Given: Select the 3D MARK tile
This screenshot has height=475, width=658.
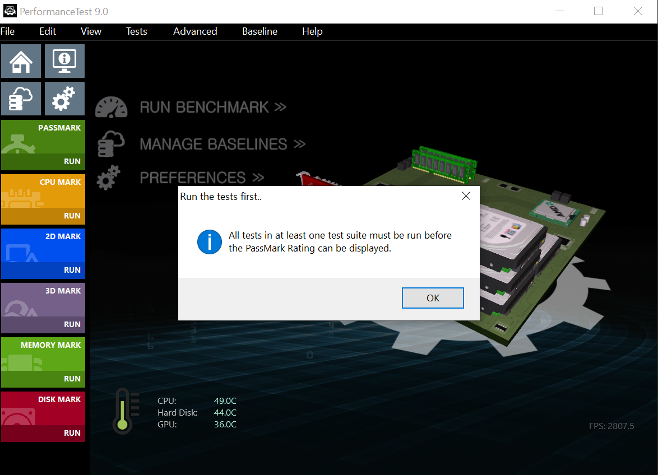Looking at the screenshot, I should tap(43, 300).
